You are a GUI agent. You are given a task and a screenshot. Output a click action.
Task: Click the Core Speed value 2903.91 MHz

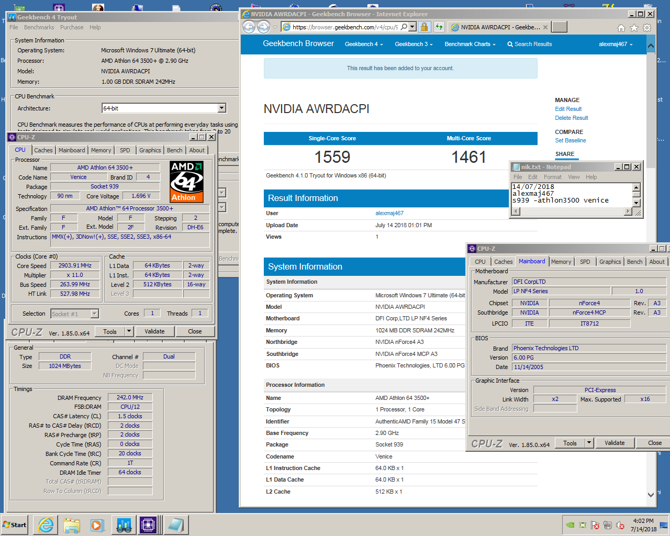(x=75, y=265)
